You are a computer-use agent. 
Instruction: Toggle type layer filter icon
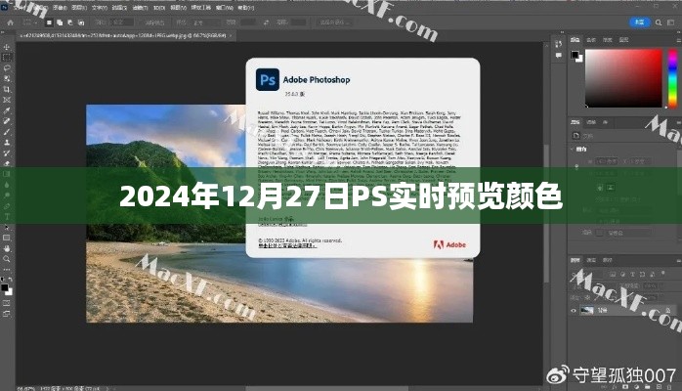pos(632,274)
